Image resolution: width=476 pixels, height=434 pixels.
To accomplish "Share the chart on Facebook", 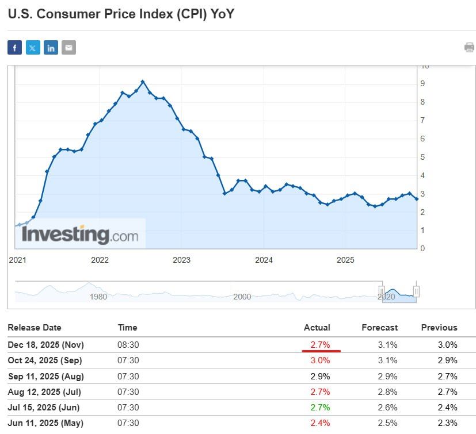I will (14, 47).
